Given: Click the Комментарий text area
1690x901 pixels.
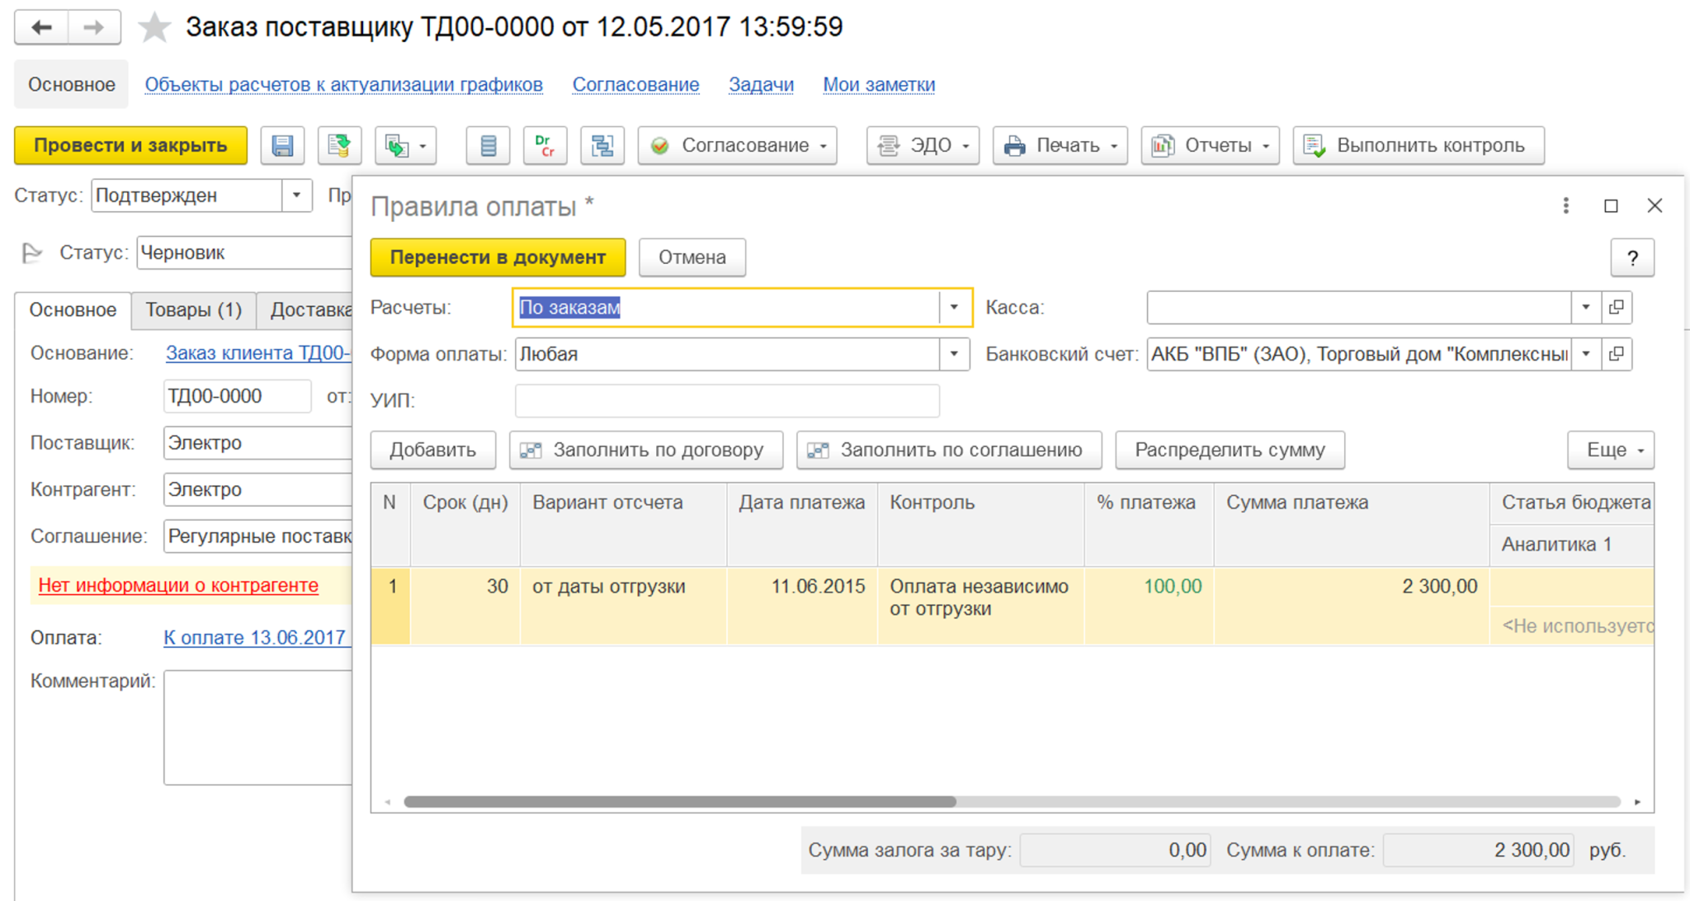Looking at the screenshot, I should (x=257, y=727).
